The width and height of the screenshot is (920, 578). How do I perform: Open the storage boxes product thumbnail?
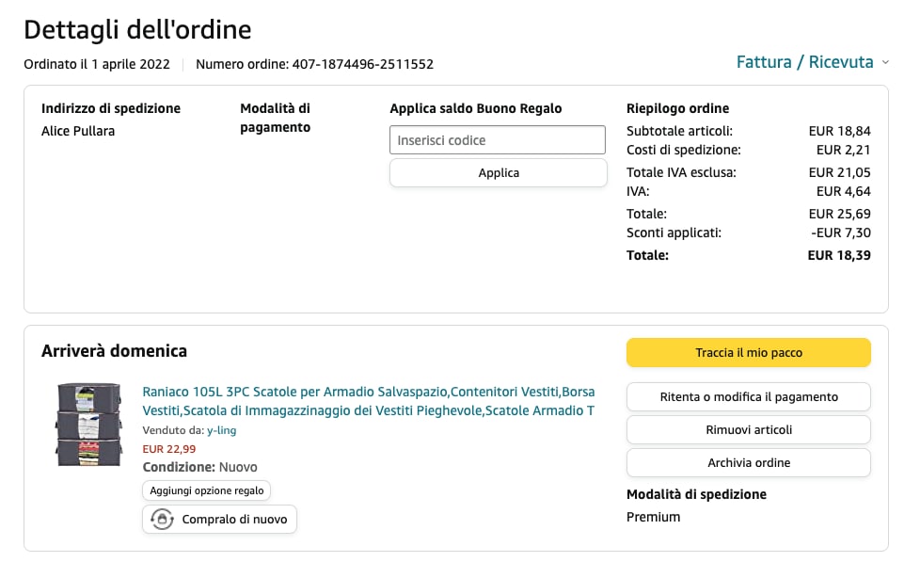point(88,424)
